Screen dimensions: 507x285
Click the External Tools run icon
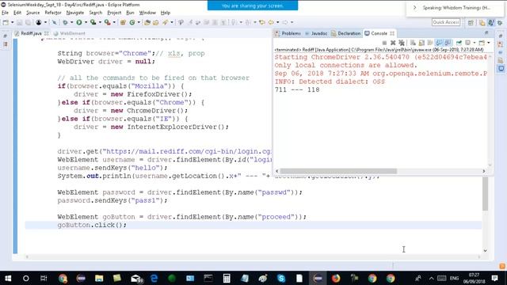point(108,22)
